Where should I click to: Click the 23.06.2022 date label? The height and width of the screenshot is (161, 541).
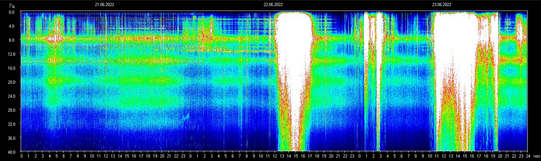[x=442, y=5]
